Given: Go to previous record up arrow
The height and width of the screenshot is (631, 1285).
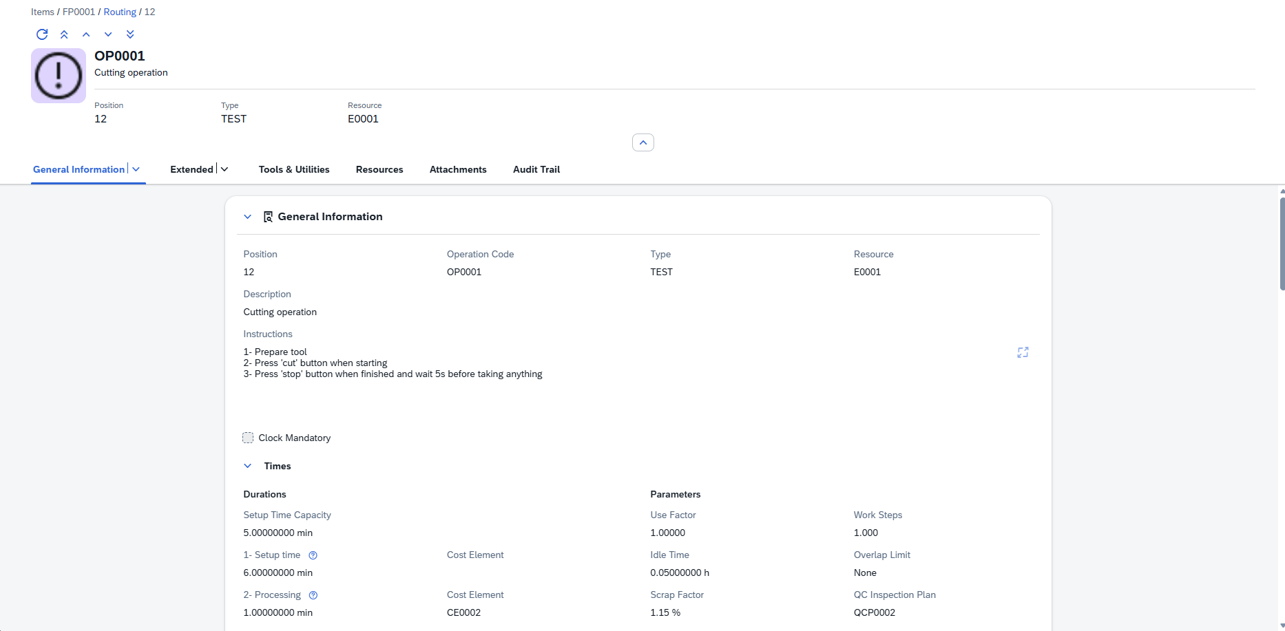Looking at the screenshot, I should [86, 34].
